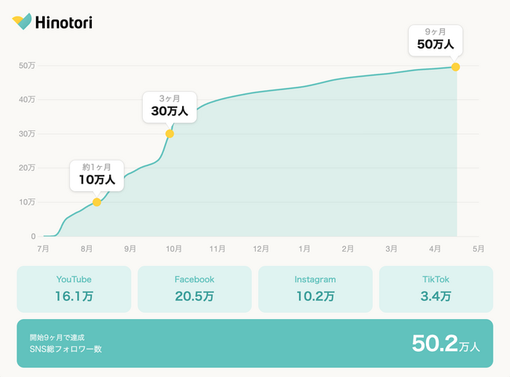This screenshot has height=377, width=510.
Task: Click the SNS総フォロワー数 banner
Action: pos(255,343)
